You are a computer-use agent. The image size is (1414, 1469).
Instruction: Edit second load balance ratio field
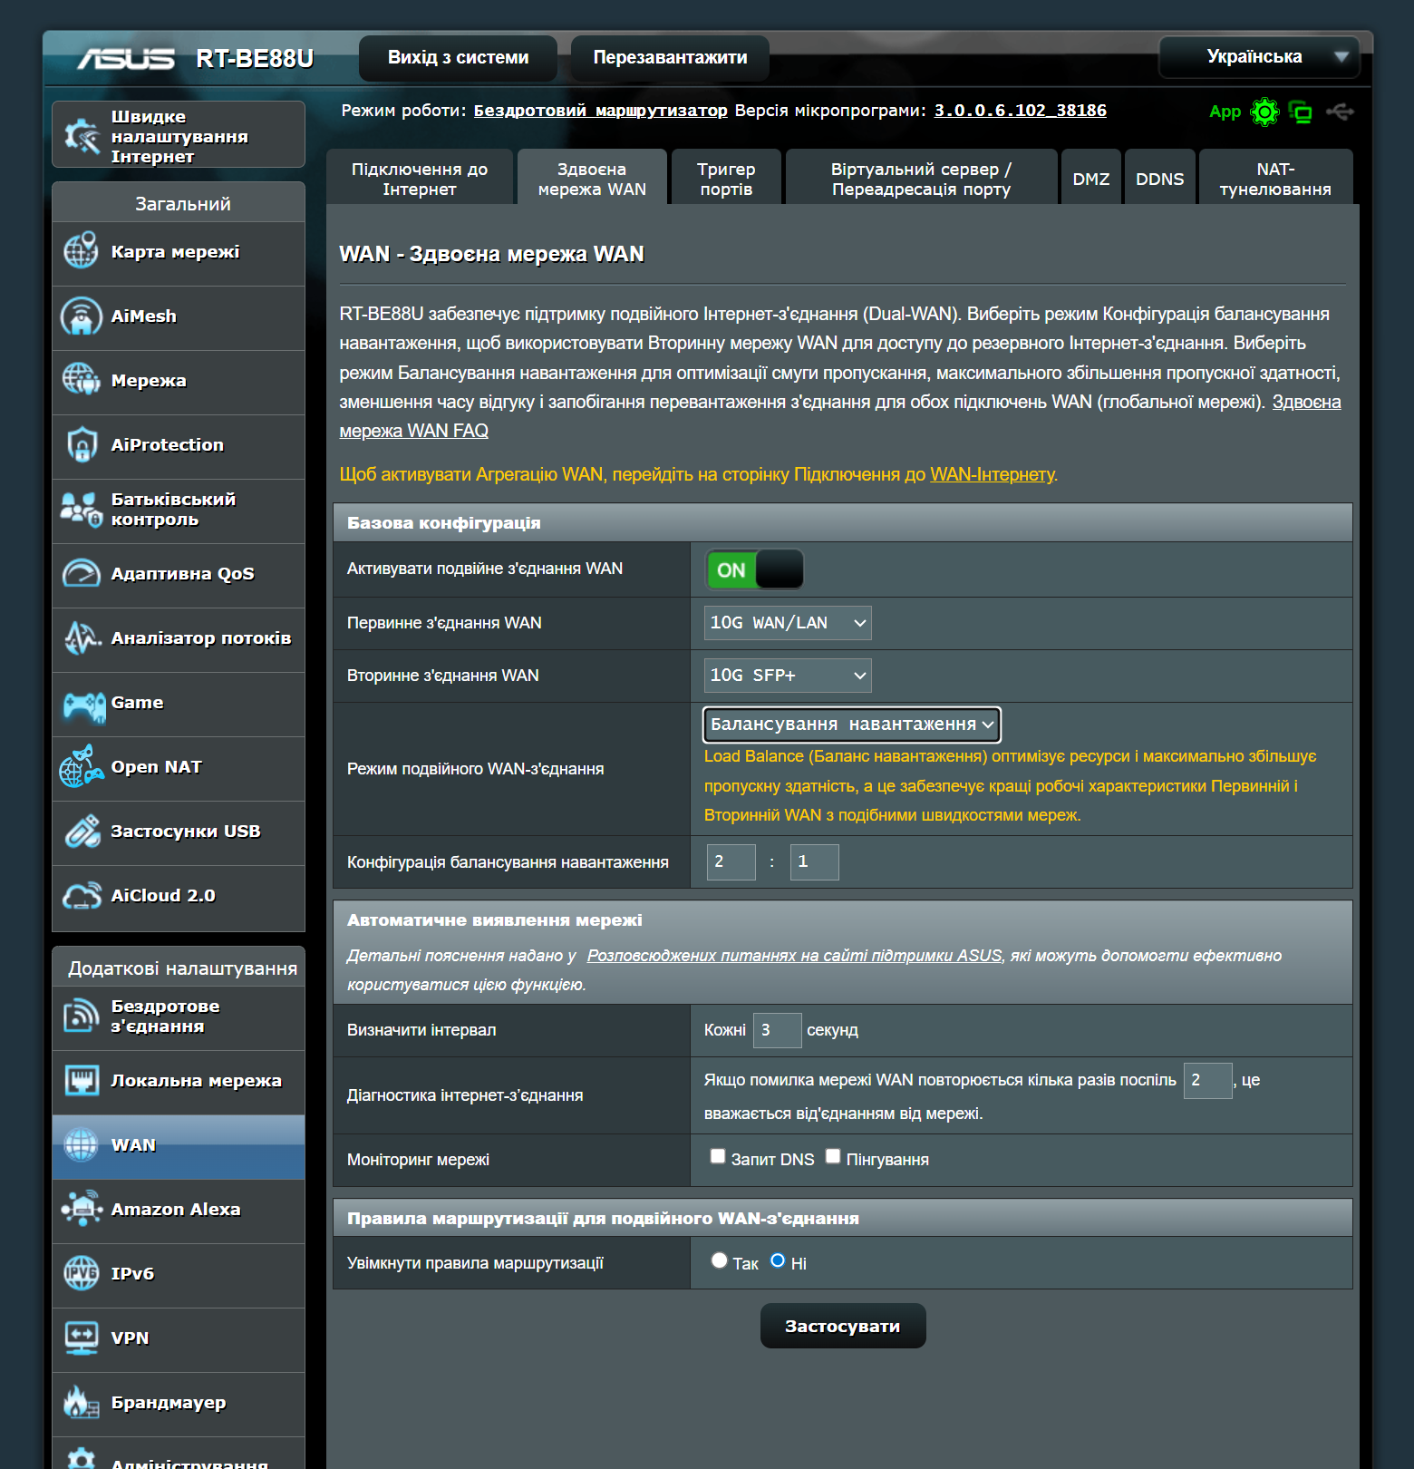click(815, 861)
